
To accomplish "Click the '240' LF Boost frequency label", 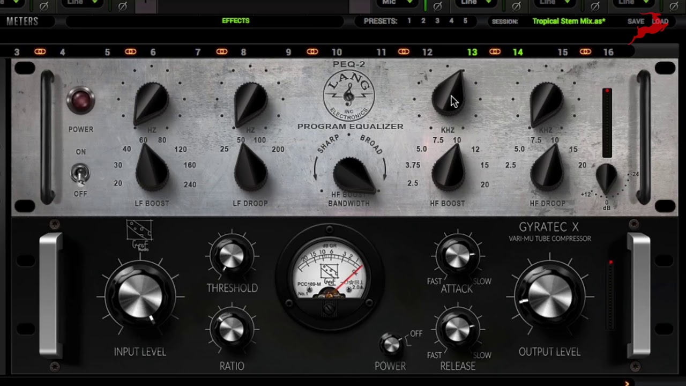I will click(190, 184).
